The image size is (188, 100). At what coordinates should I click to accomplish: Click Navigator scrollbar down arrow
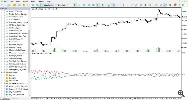(x=29, y=96)
